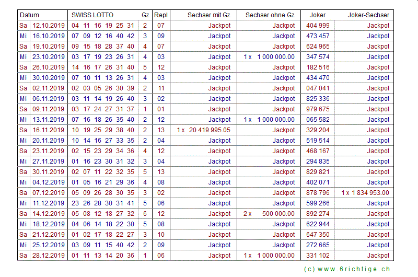418x277 pixels.
Task: Click the Datum column header
Action: point(30,15)
